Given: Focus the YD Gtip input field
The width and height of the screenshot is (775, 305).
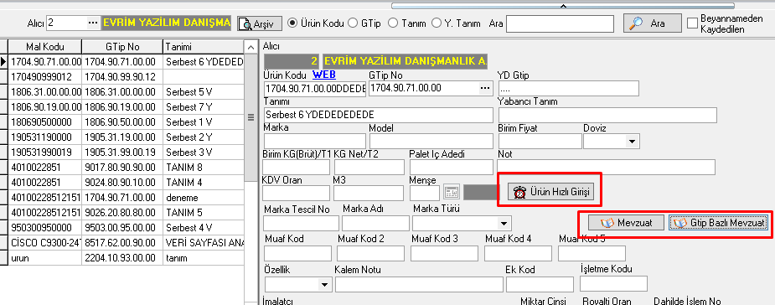Looking at the screenshot, I should 569,89.
